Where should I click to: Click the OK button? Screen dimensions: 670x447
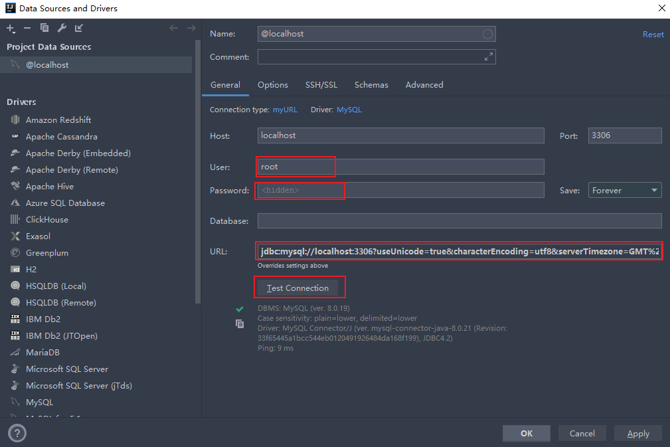[527, 433]
